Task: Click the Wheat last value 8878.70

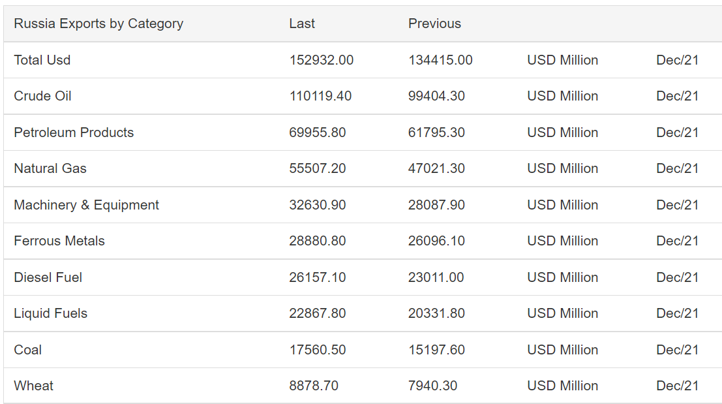Action: point(314,386)
